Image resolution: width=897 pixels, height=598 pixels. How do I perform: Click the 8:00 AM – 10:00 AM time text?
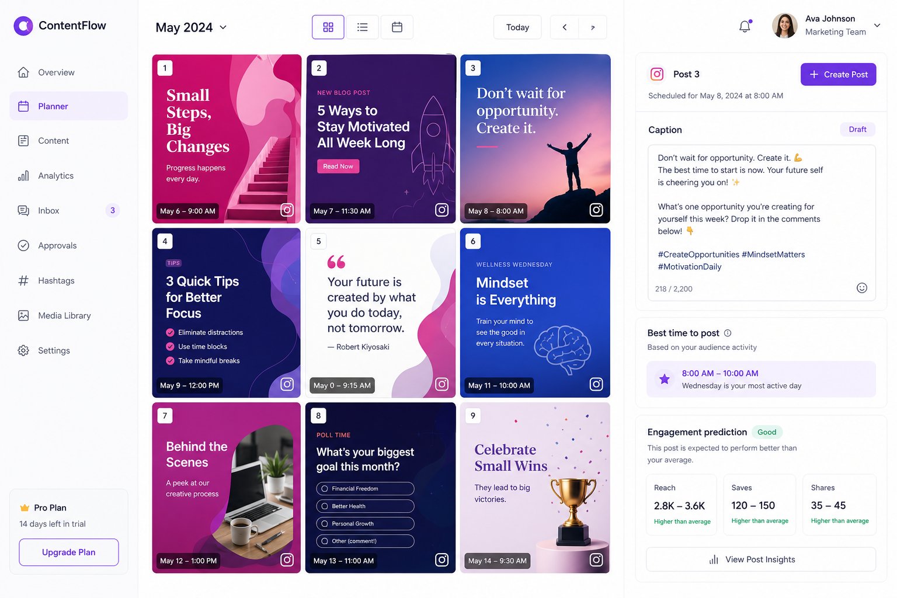720,373
